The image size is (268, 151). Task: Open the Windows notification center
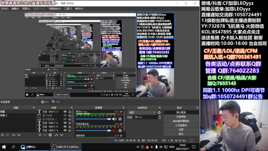(x=194, y=147)
